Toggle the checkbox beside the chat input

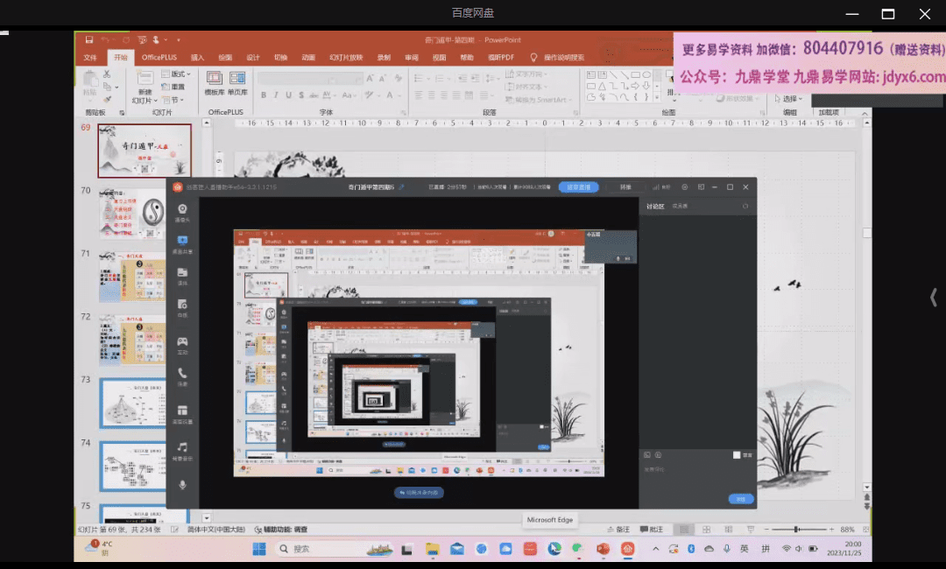tap(737, 455)
